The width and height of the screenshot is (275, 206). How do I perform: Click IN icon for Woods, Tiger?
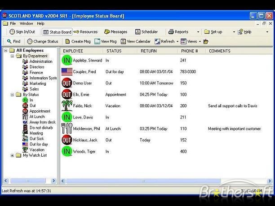67,151
